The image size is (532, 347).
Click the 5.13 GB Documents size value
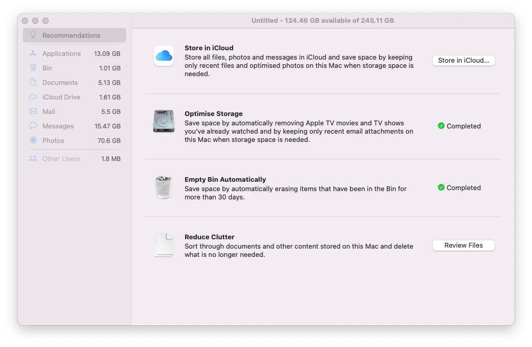click(x=109, y=82)
